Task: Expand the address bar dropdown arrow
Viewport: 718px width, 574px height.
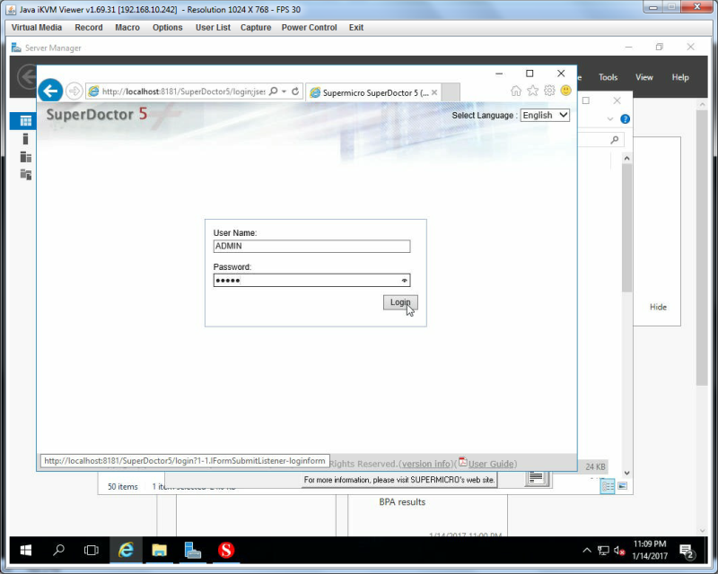Action: (x=284, y=91)
